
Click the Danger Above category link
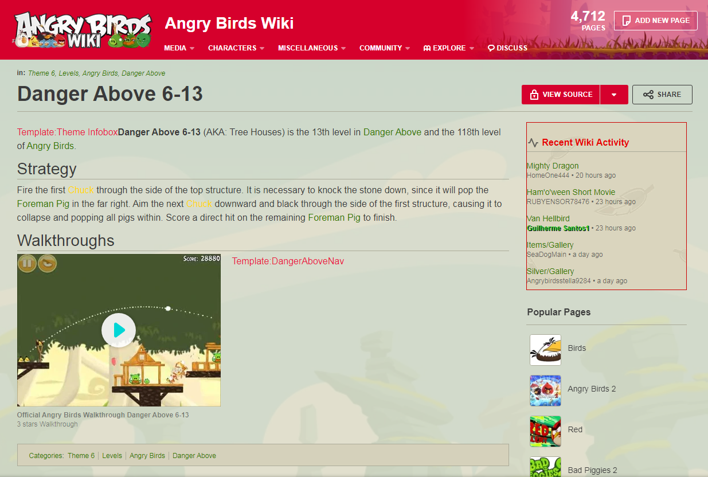(x=194, y=456)
